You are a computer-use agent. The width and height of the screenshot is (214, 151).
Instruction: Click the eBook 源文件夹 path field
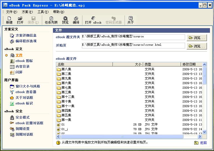[133, 37]
